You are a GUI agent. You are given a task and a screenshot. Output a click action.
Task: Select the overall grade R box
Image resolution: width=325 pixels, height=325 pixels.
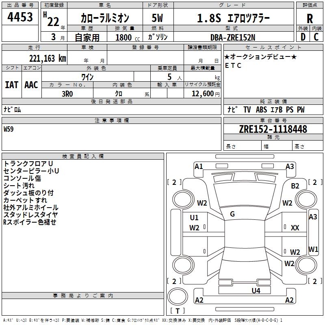310,18
